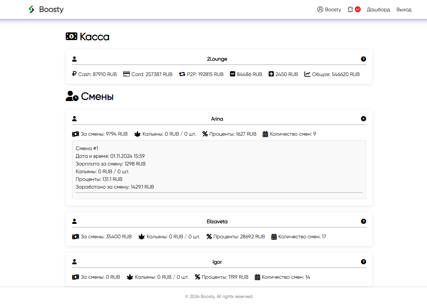Click Igor's Проценты: 119.9 RUB
427x305 pixels.
(x=225, y=277)
